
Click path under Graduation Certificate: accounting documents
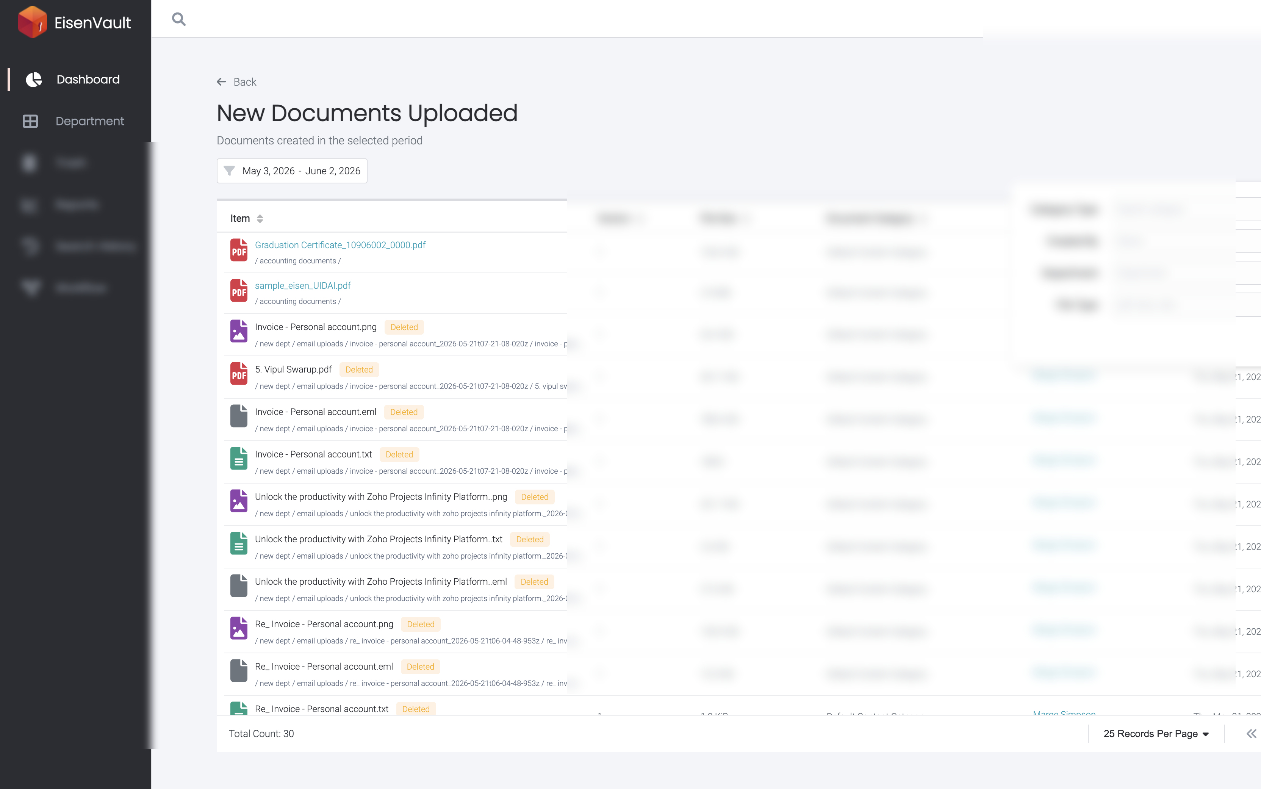coord(298,261)
